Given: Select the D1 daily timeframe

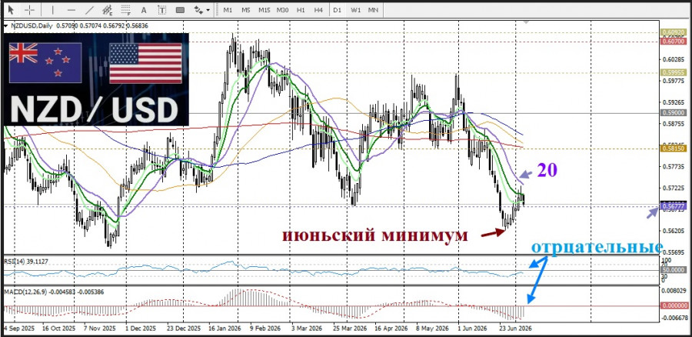Looking at the screenshot, I should (338, 10).
